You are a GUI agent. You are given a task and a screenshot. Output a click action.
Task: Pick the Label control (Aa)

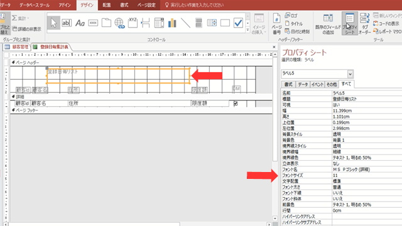[80, 23]
